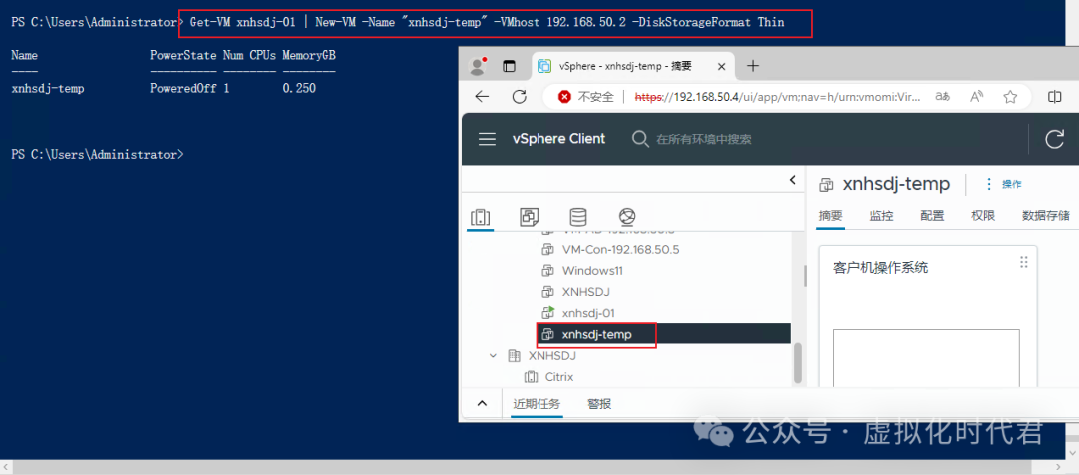Open the 操作 actions menu
1079x475 pixels.
point(1011,184)
